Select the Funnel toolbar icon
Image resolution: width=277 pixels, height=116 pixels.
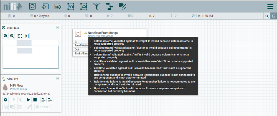(96, 6)
